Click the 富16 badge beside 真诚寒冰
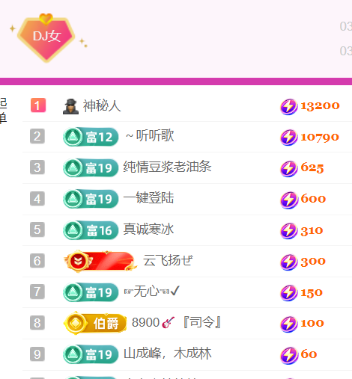This screenshot has height=379, width=352. (91, 230)
